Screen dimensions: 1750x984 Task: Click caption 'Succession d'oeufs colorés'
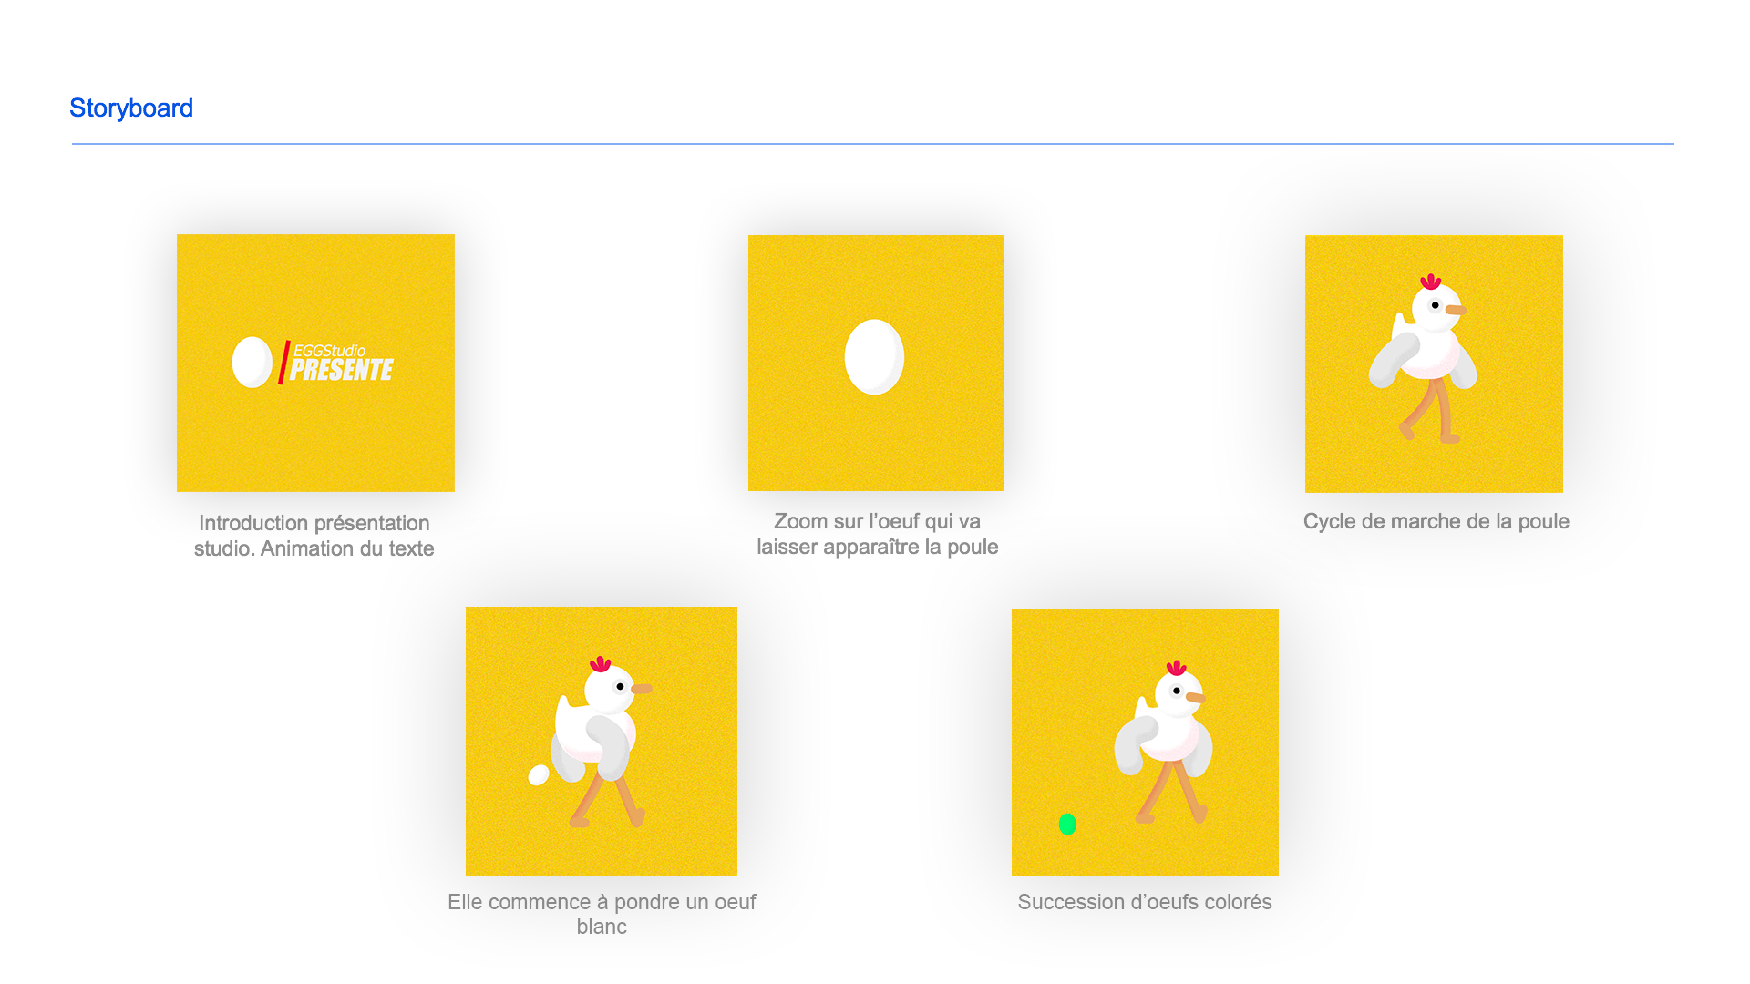pyautogui.click(x=1145, y=902)
